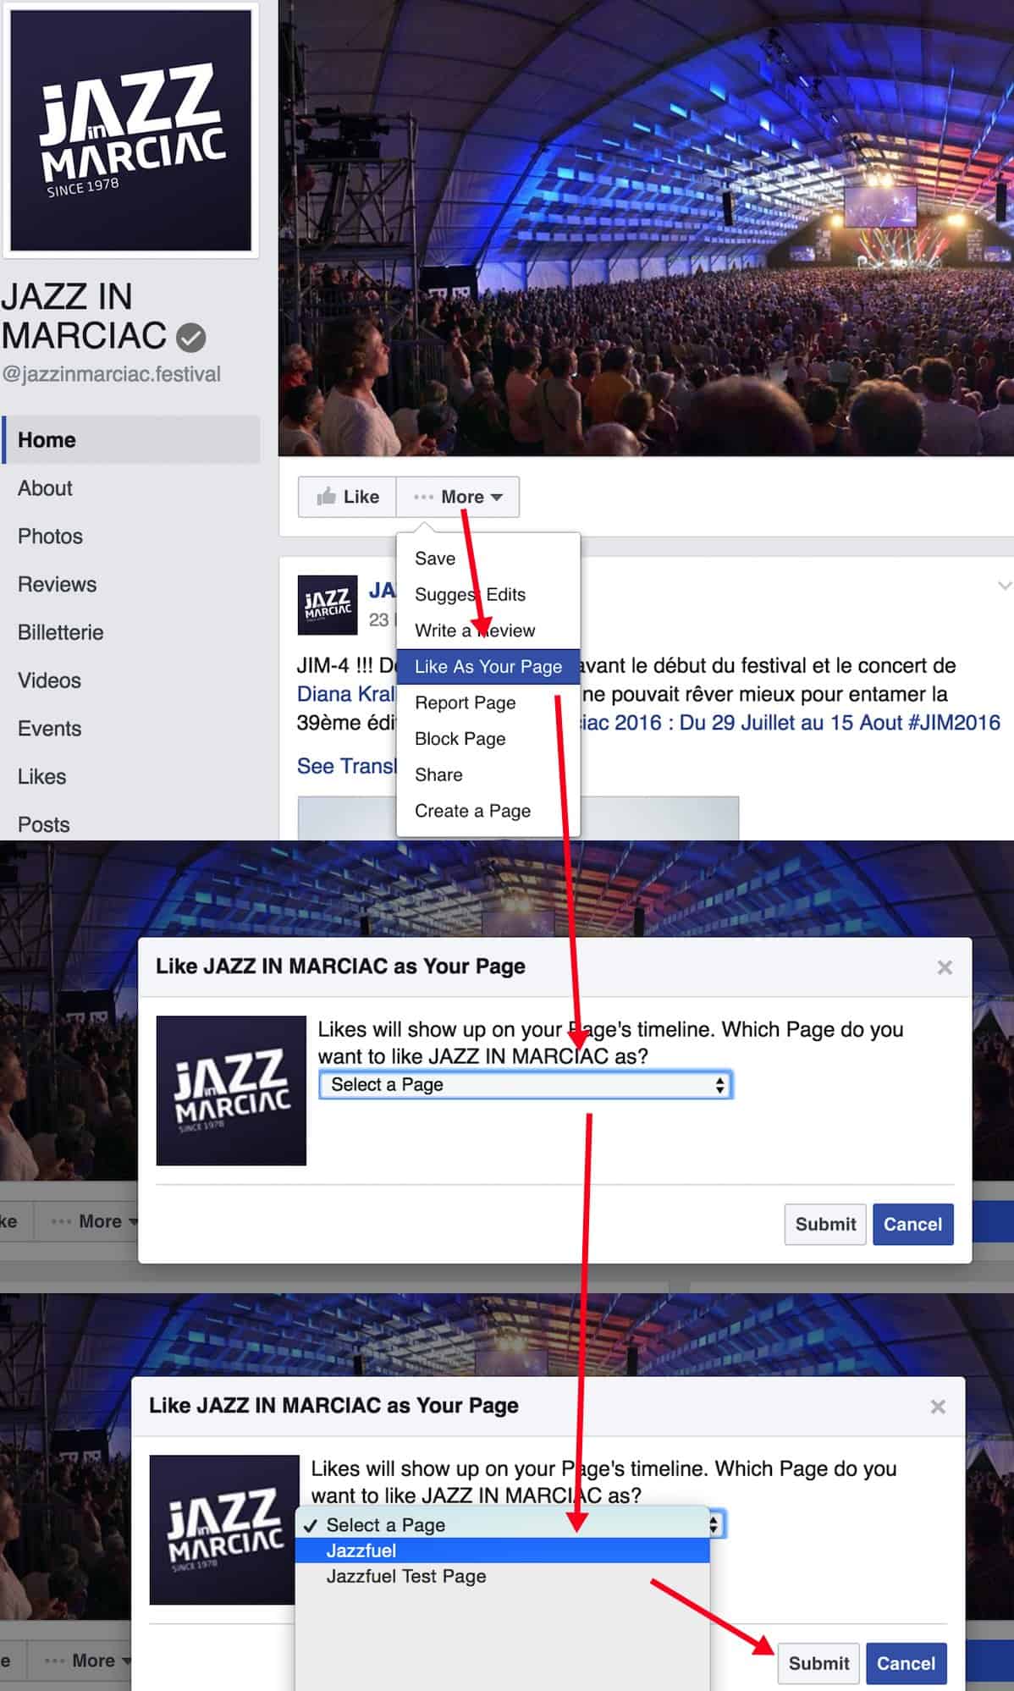1014x1691 pixels.
Task: Click the verified badge next to JAZZ IN MARCIAC
Action: 190,338
